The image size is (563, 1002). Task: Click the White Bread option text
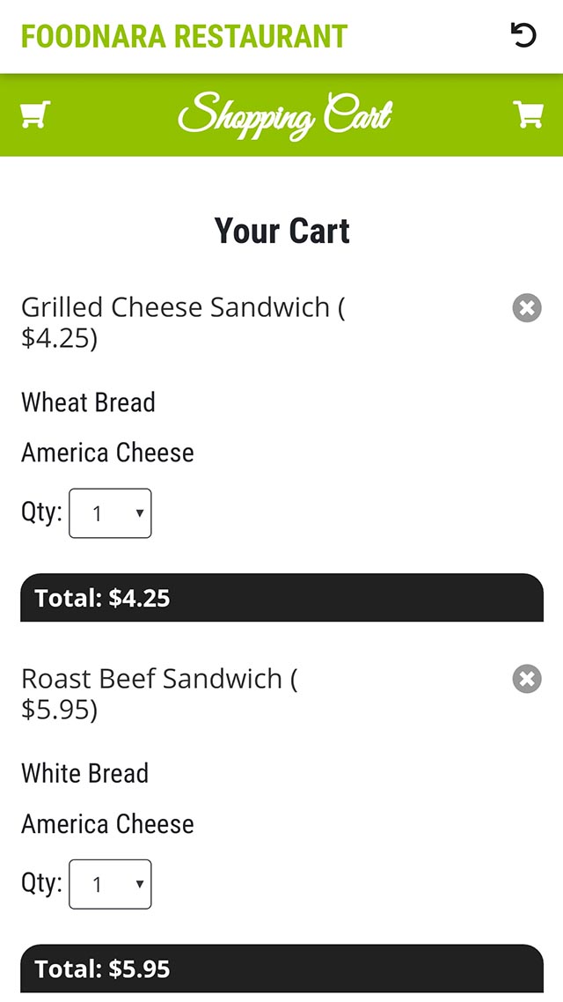[x=84, y=773]
